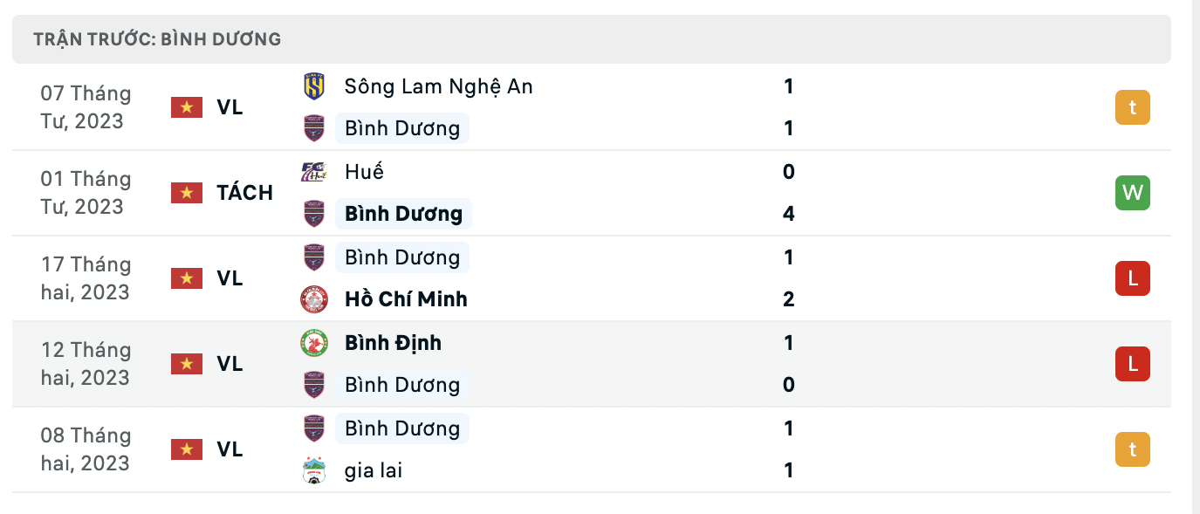This screenshot has width=1200, height=514.
Task: Click Bình Dương crest in 08 Tháng hai match
Action: [313, 428]
